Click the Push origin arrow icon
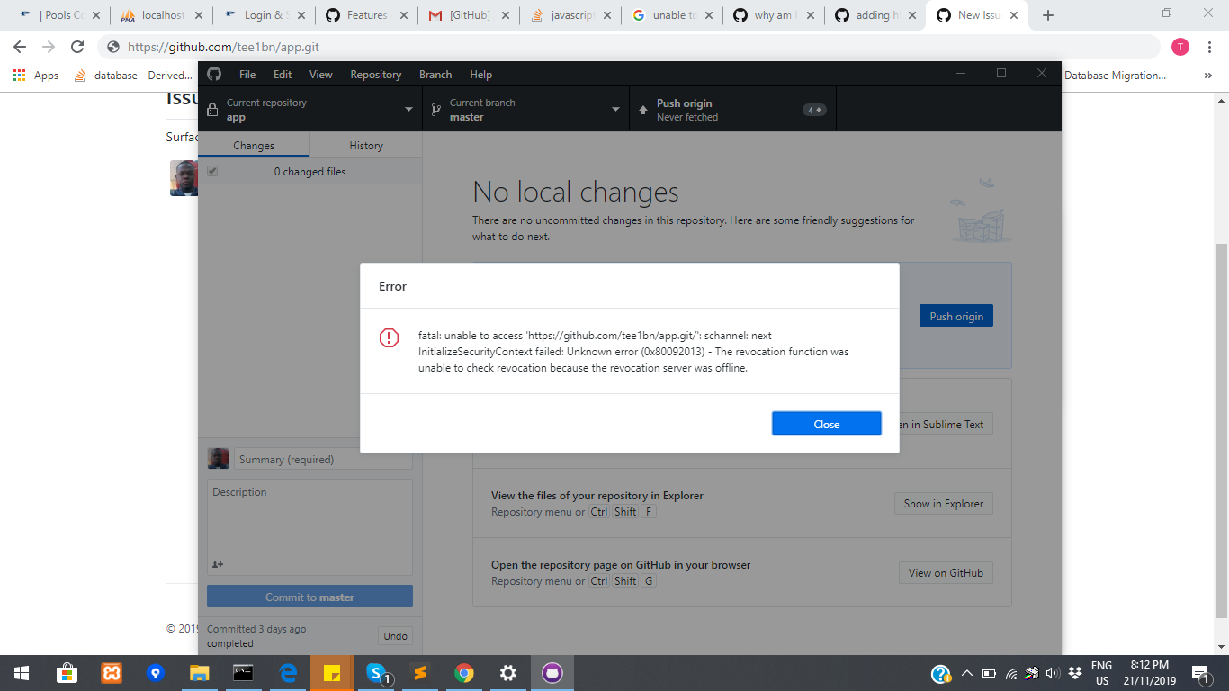The height and width of the screenshot is (691, 1229). [643, 109]
